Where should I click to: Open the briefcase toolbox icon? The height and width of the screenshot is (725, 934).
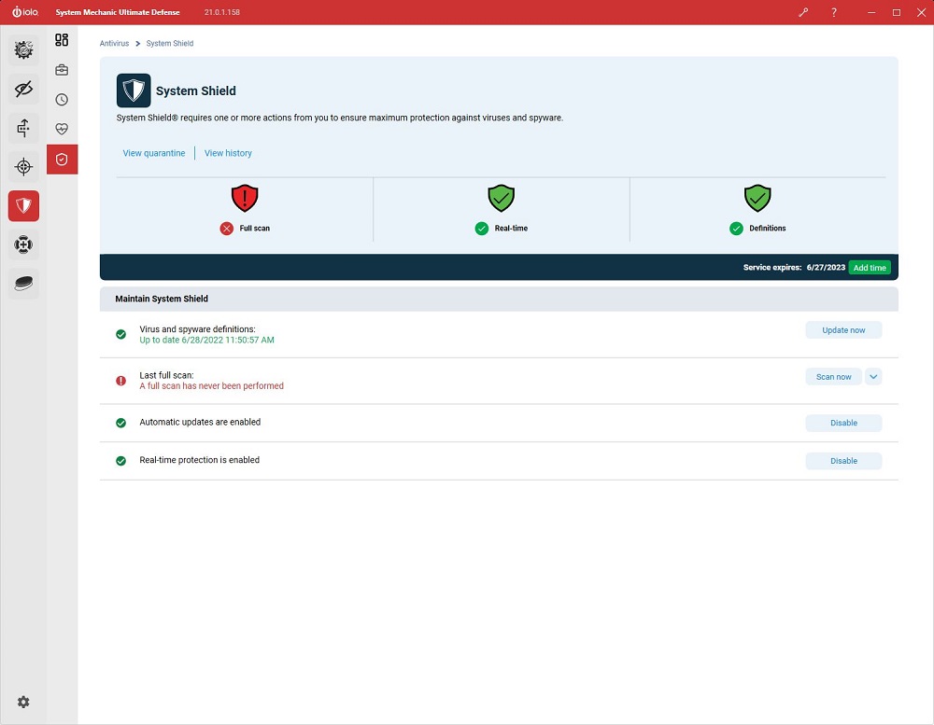pos(62,70)
